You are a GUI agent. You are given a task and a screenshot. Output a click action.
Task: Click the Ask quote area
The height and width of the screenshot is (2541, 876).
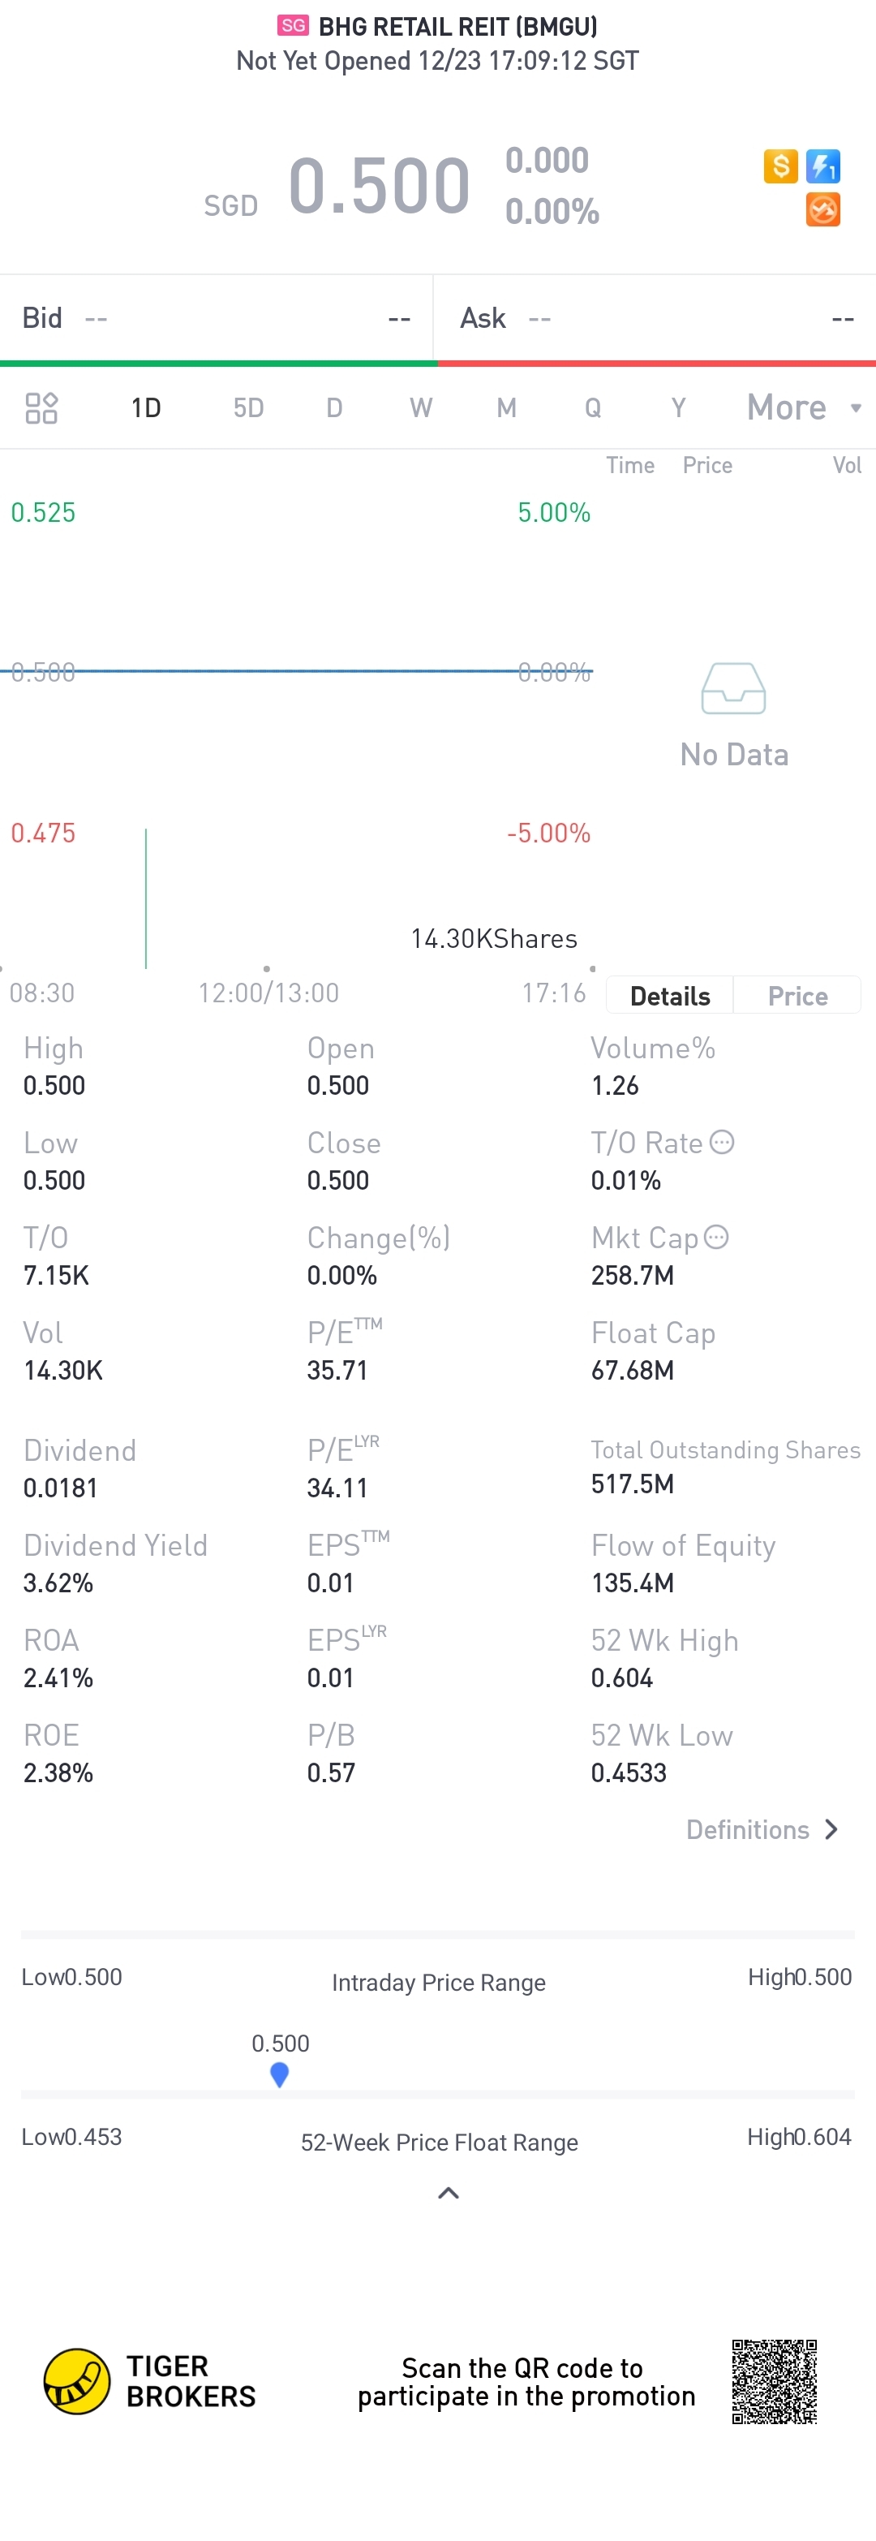(655, 317)
